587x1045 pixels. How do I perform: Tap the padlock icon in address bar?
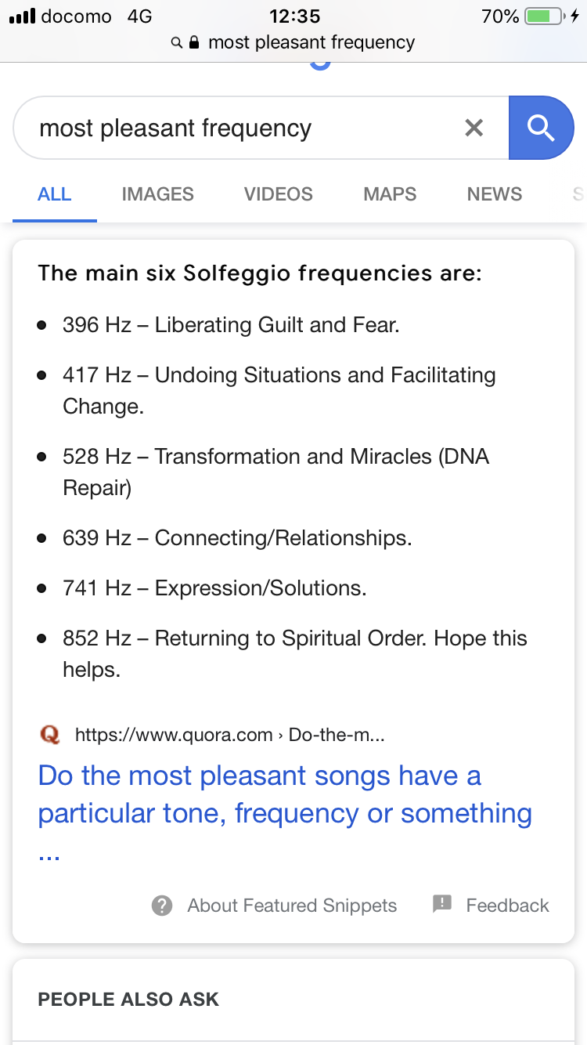click(195, 42)
